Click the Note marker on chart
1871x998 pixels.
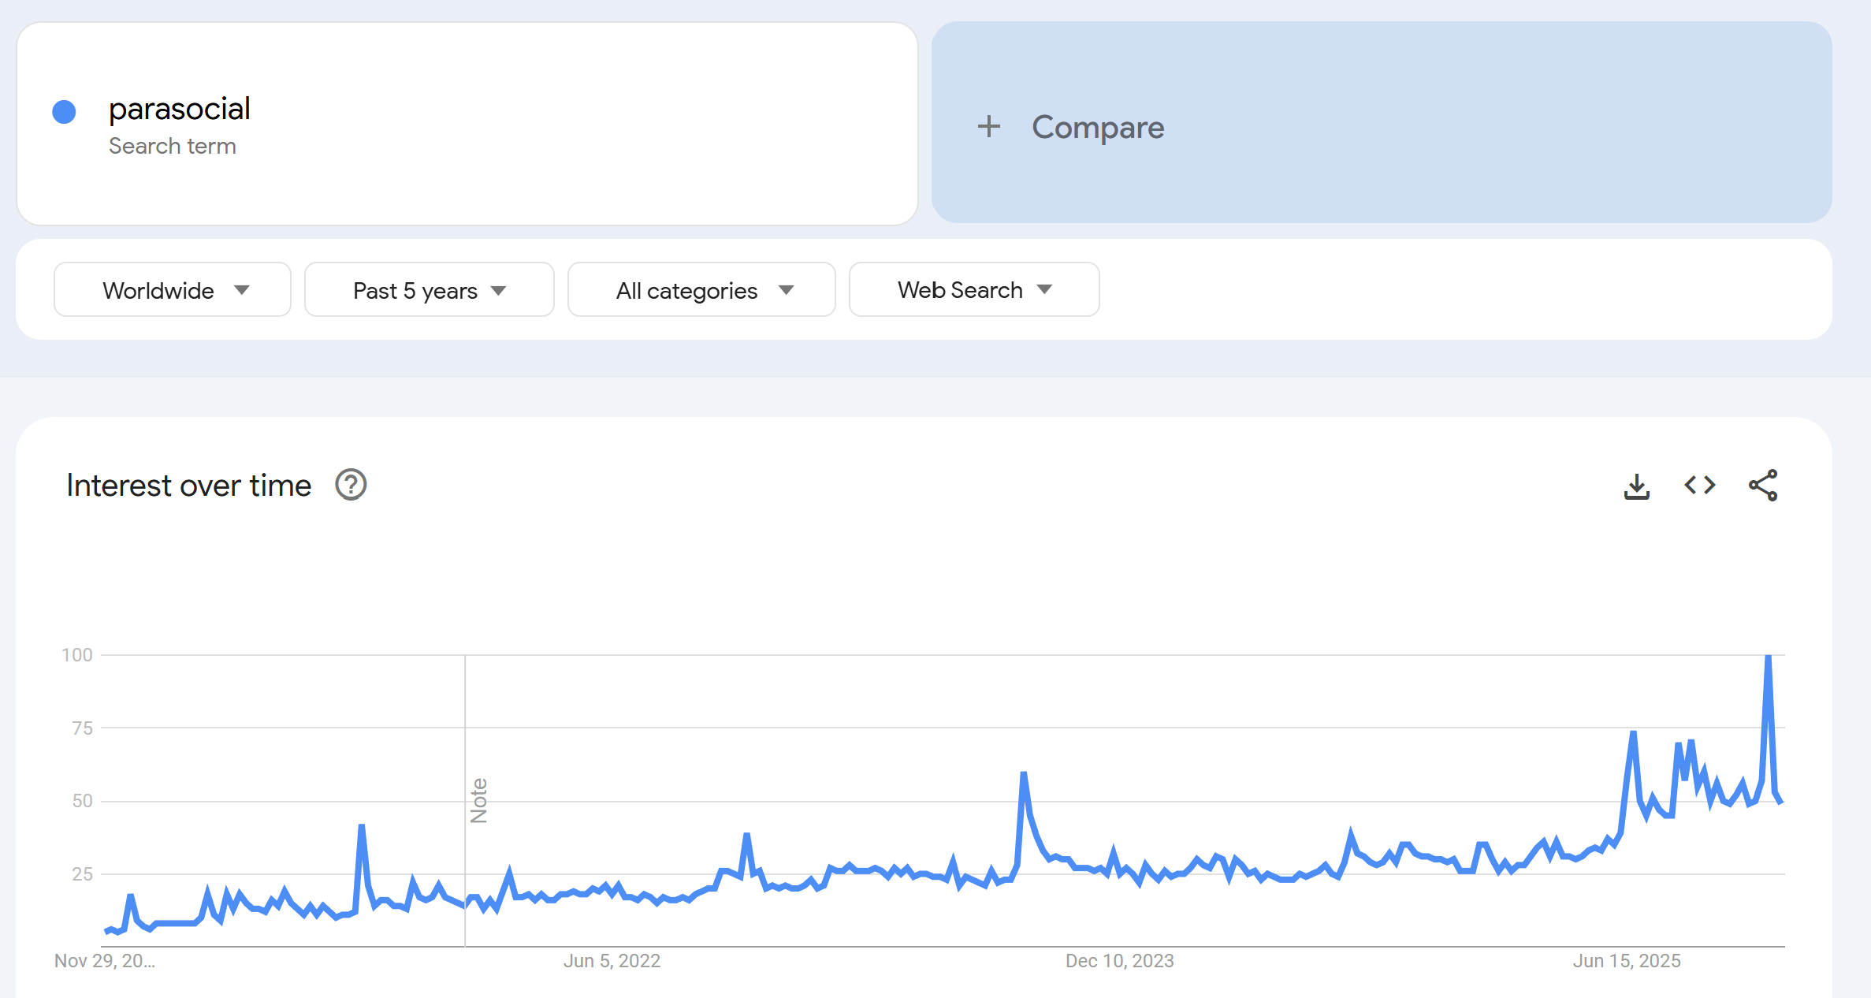click(478, 800)
